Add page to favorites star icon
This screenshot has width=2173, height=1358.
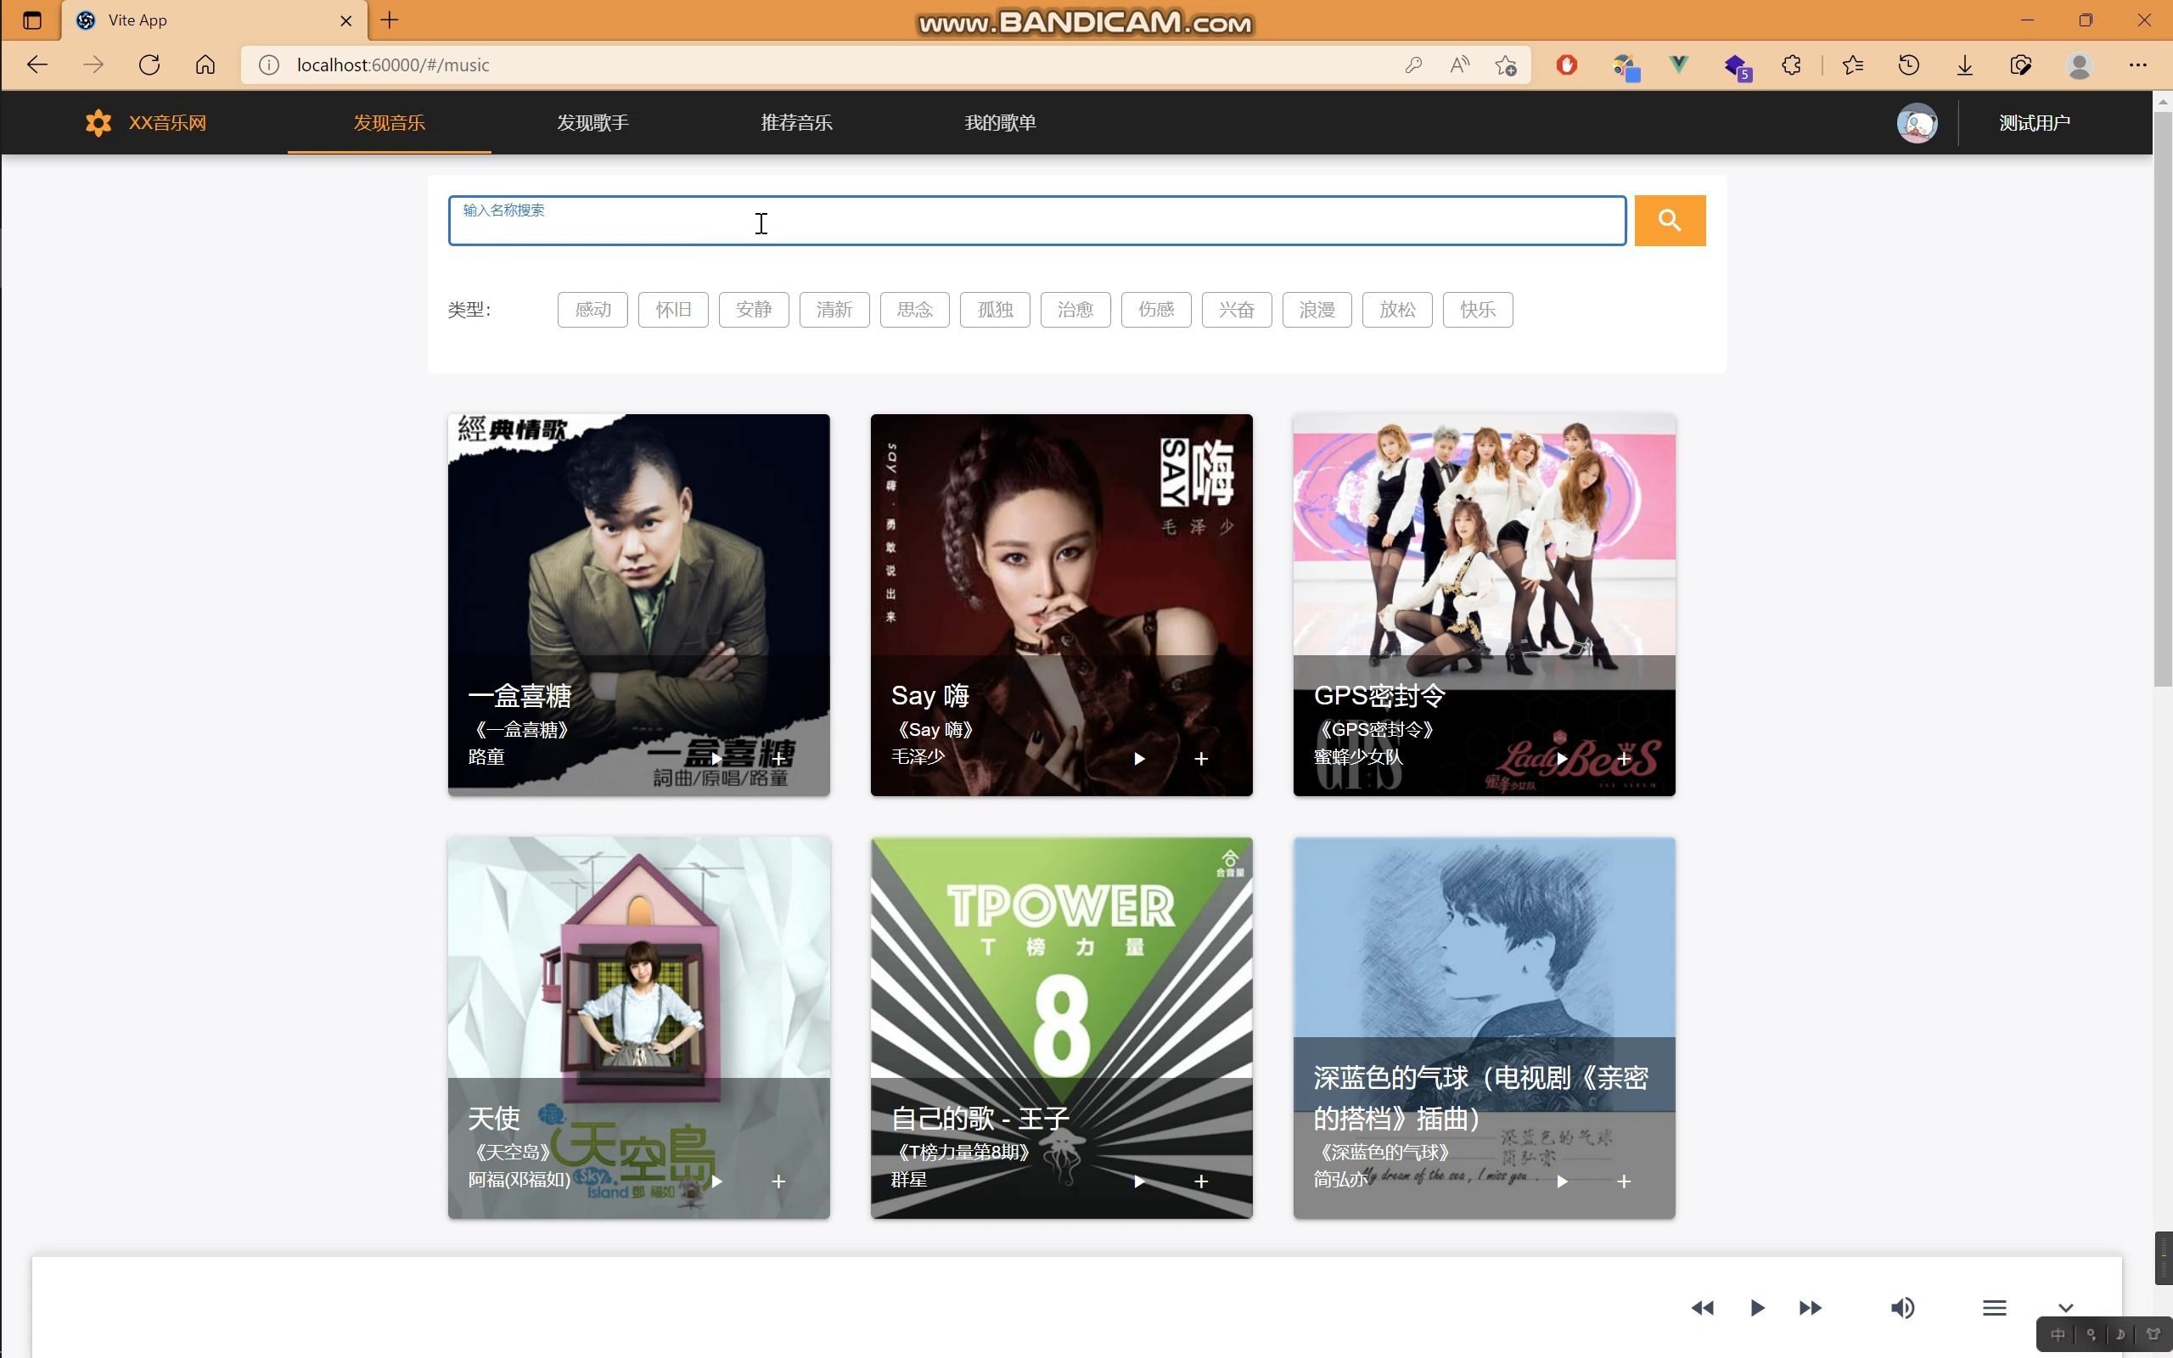coord(1506,65)
